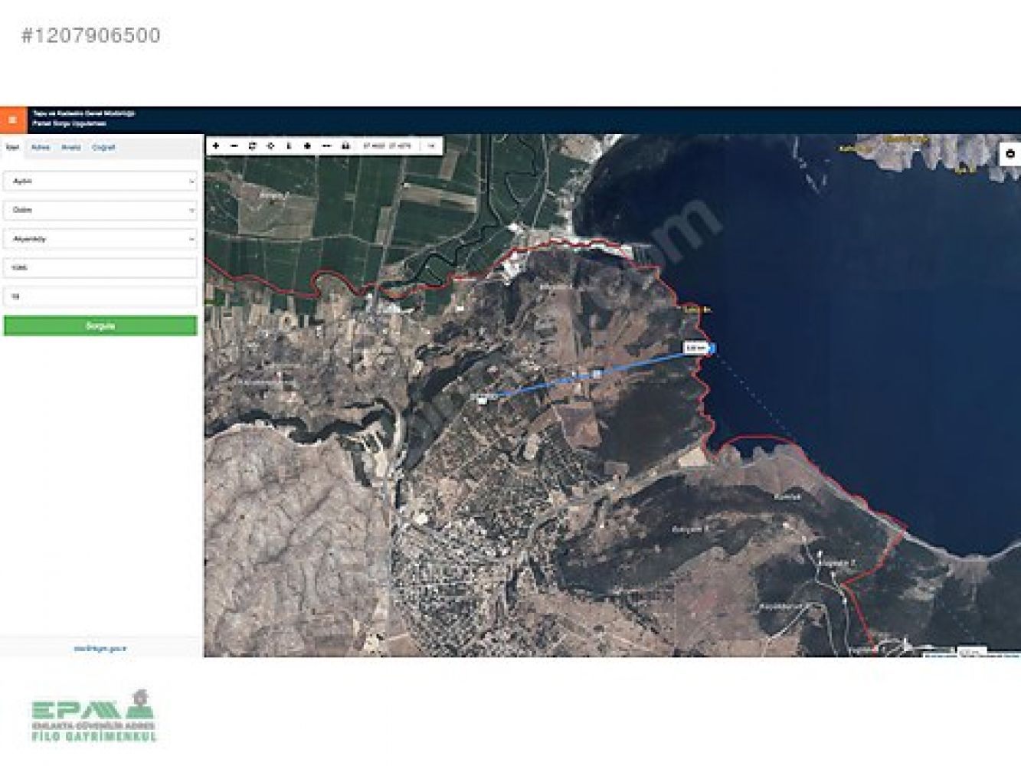Open the Aydın province dropdown
Image resolution: width=1021 pixels, height=766 pixels.
coord(100,182)
